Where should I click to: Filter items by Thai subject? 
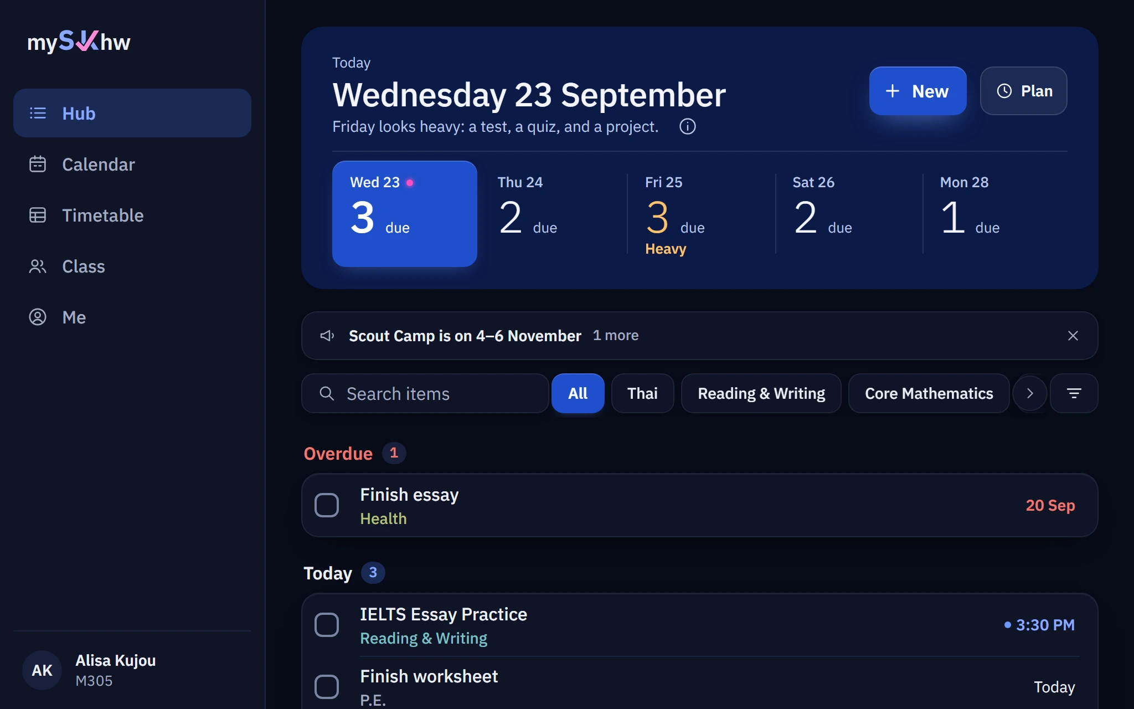(x=642, y=393)
